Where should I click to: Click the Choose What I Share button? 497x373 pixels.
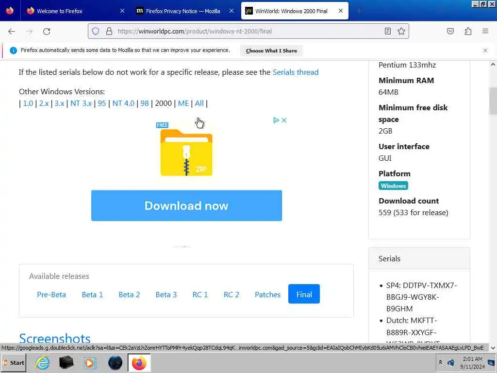[271, 51]
